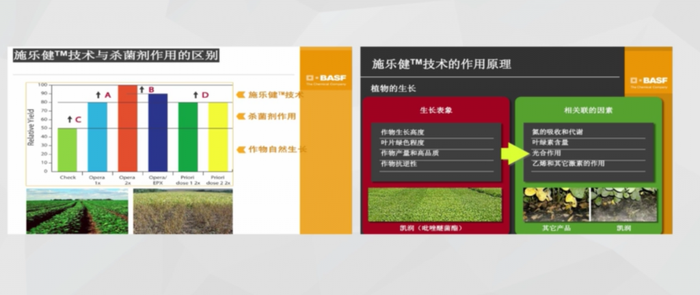Click the up arrow next to label A
This screenshot has height=295, width=700.
98,95
